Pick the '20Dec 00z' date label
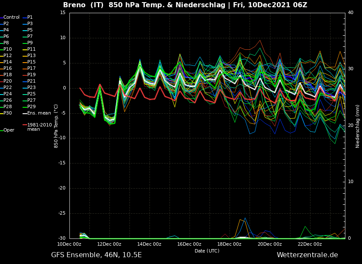 click(x=270, y=244)
